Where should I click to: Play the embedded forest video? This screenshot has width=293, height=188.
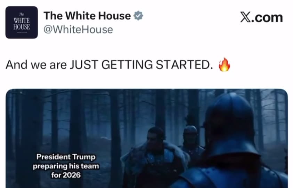tap(147, 138)
